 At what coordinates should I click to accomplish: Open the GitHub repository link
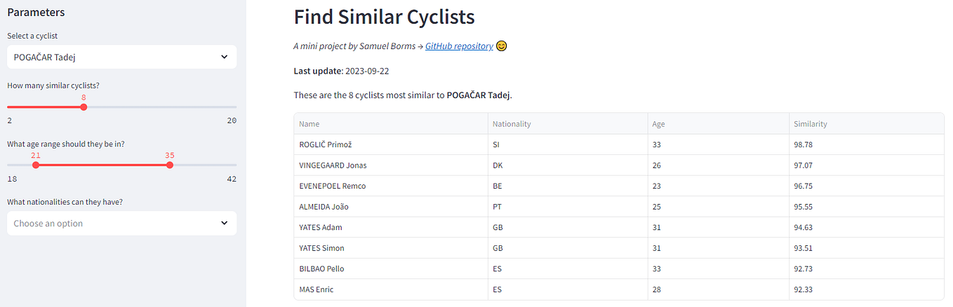click(x=459, y=46)
